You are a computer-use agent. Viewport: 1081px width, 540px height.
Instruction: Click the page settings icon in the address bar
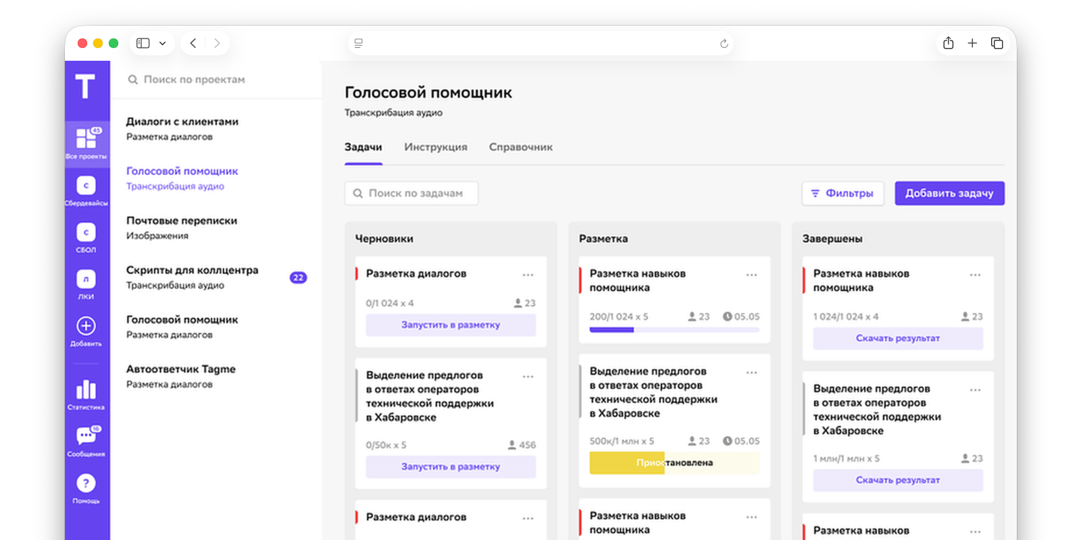(359, 43)
